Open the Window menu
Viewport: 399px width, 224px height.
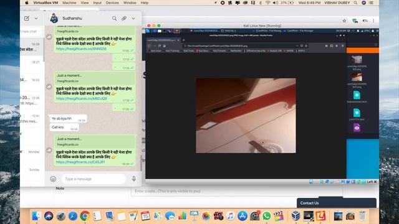(x=130, y=2)
